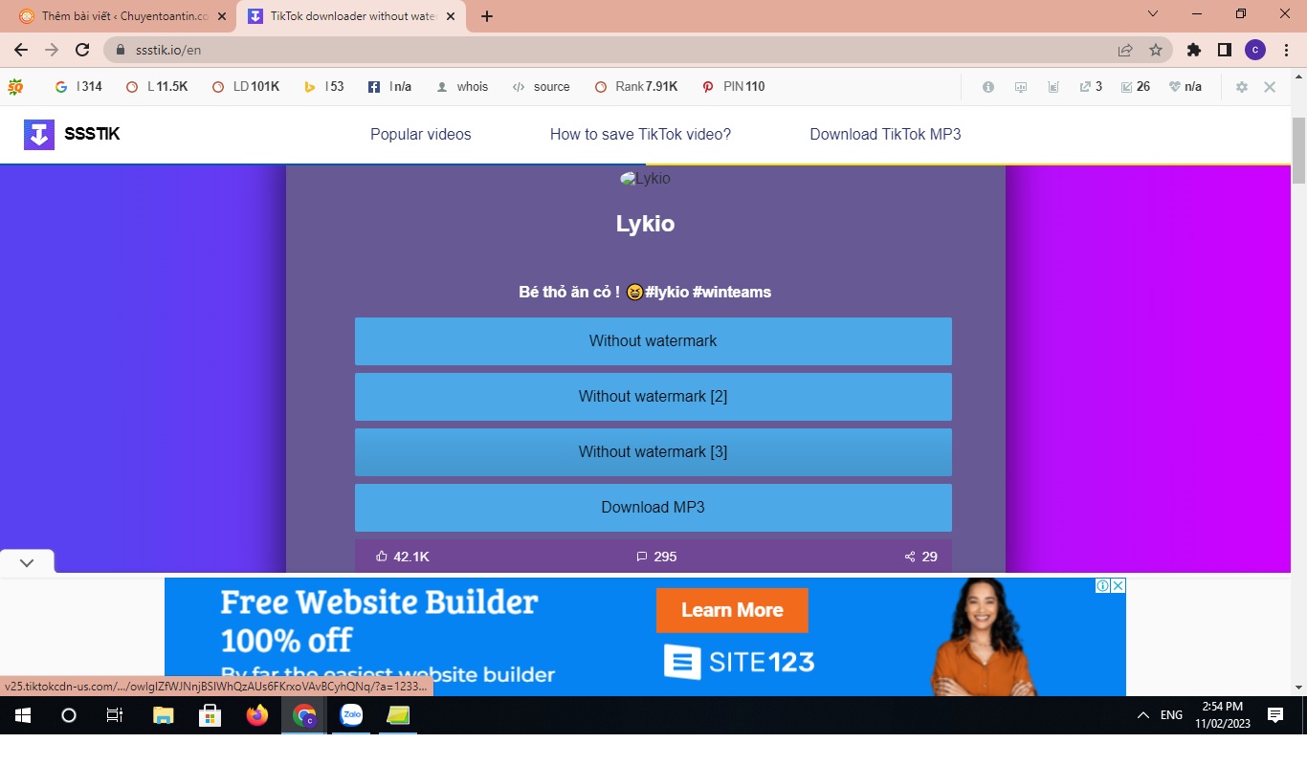Click SEOquake logo in the toolbar
The width and height of the screenshot is (1307, 765).
(15, 87)
